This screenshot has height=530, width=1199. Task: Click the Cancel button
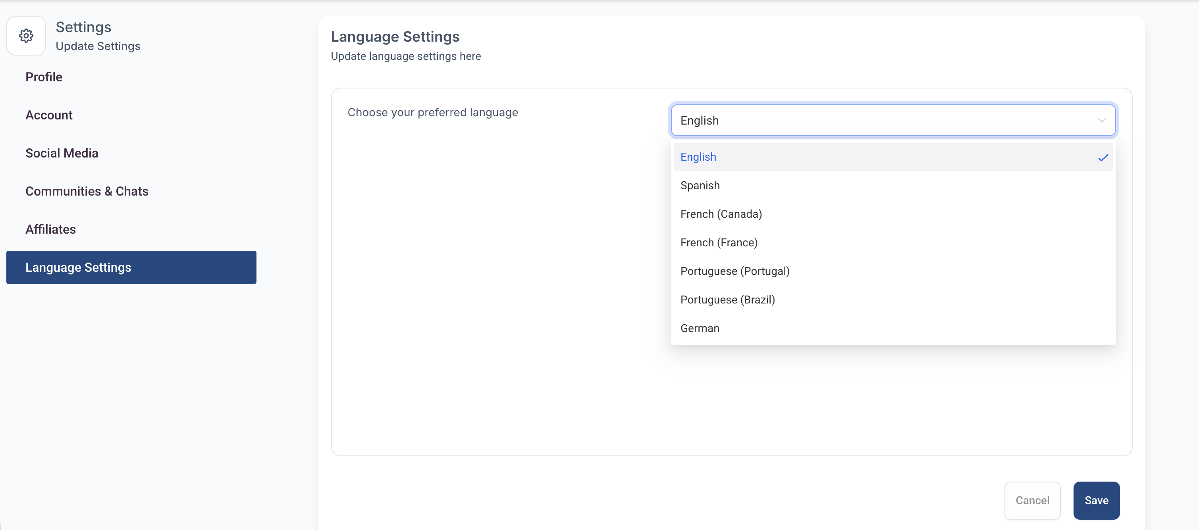(x=1032, y=500)
